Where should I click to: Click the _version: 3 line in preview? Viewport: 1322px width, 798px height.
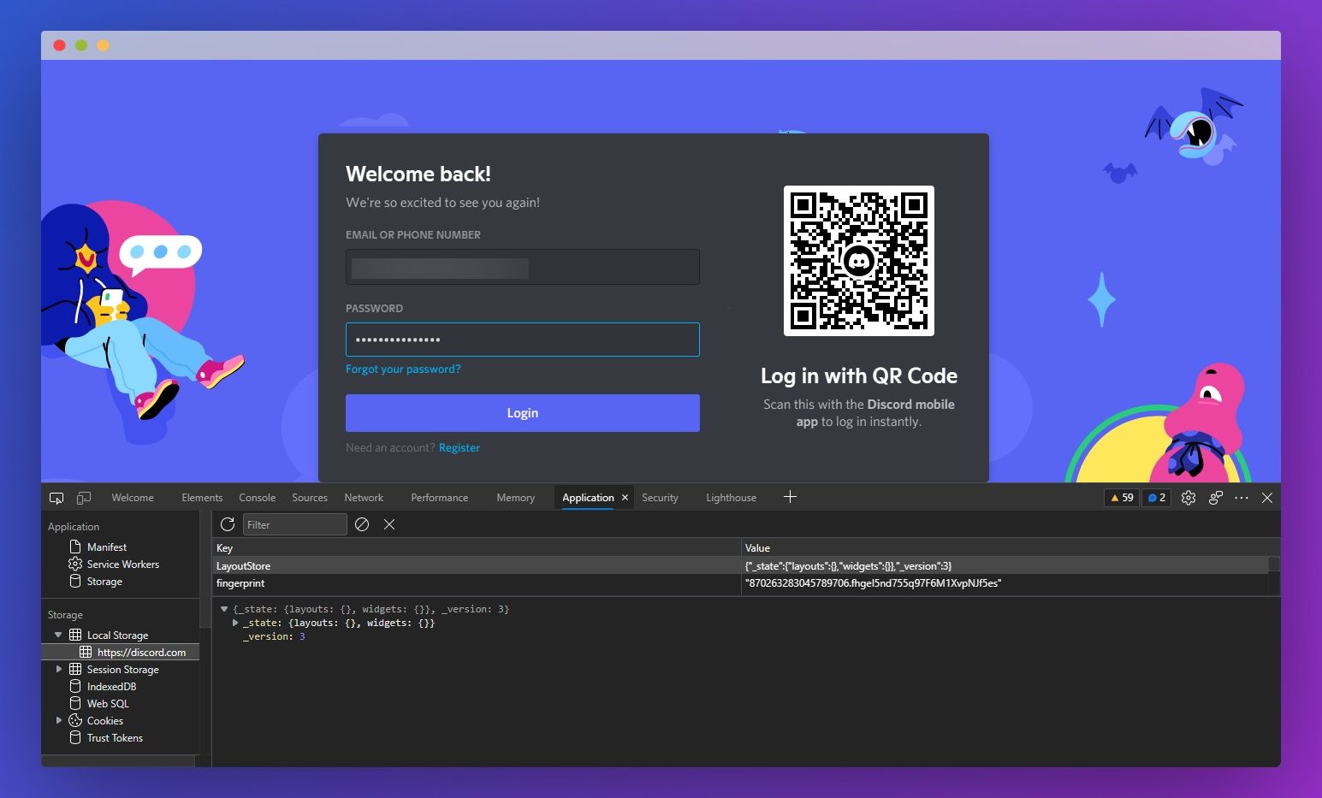[x=274, y=636]
